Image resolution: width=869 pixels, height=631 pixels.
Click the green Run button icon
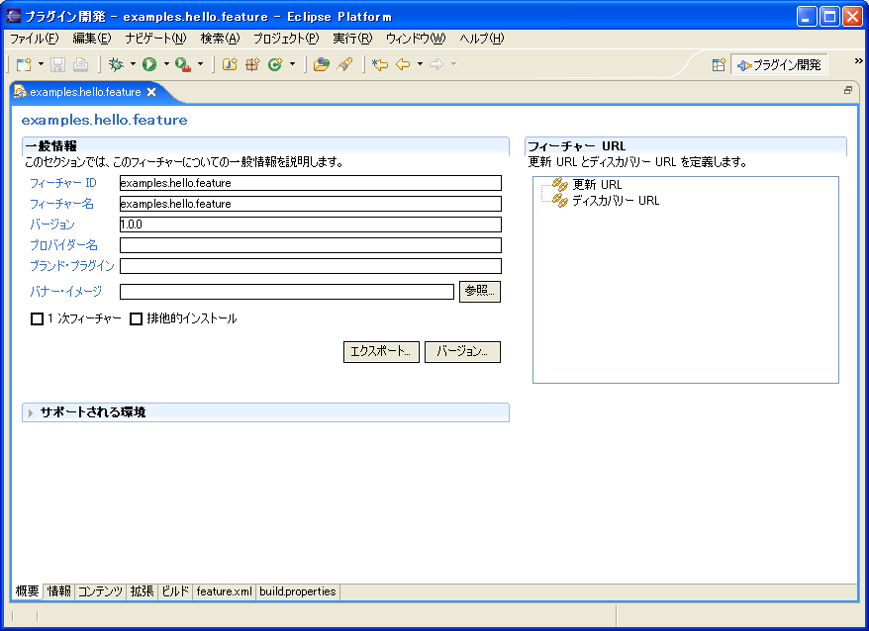(149, 64)
